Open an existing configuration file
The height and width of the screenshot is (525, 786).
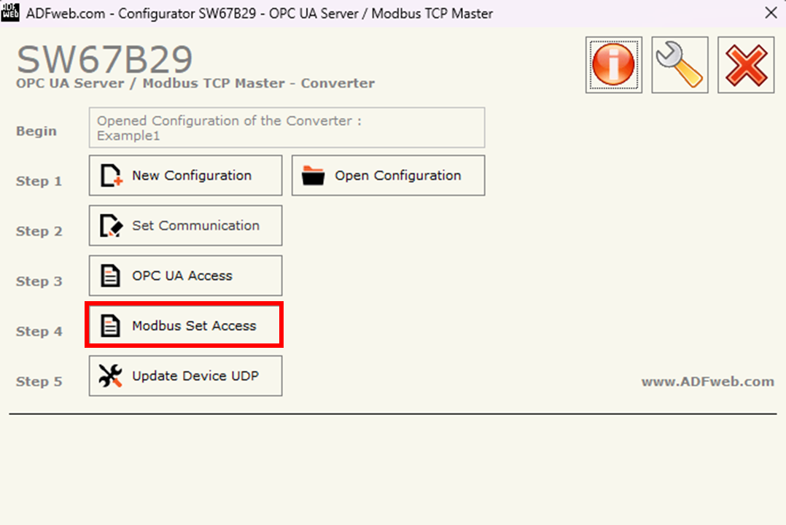[x=388, y=175]
